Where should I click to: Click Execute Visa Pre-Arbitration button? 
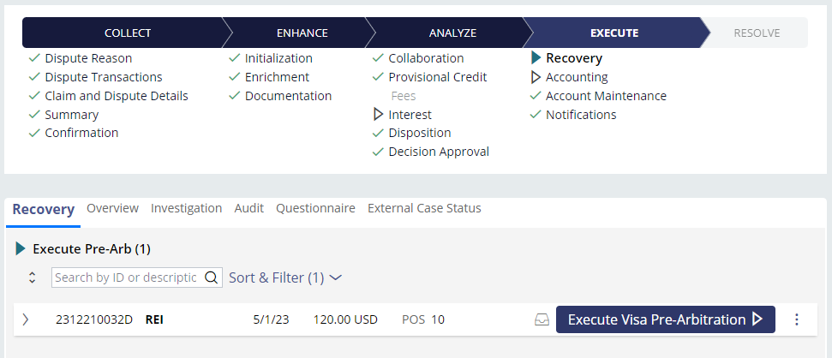click(665, 319)
